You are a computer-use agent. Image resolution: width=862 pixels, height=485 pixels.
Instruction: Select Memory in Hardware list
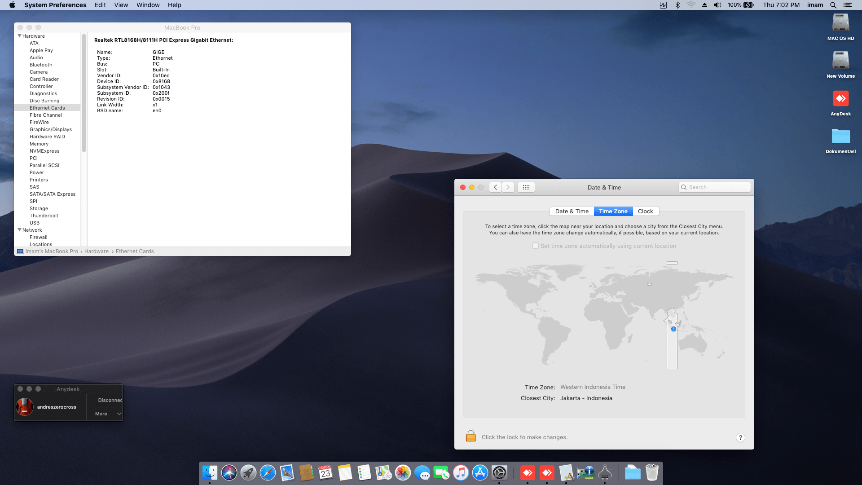click(39, 144)
